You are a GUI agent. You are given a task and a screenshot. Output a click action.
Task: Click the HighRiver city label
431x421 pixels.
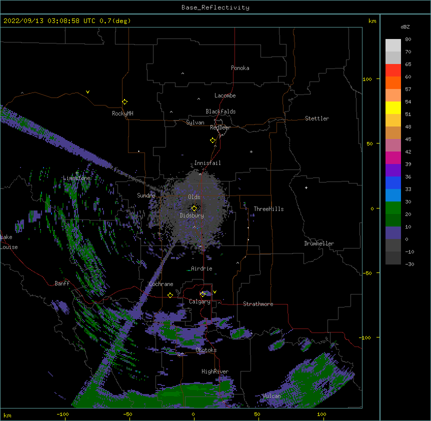click(x=215, y=371)
